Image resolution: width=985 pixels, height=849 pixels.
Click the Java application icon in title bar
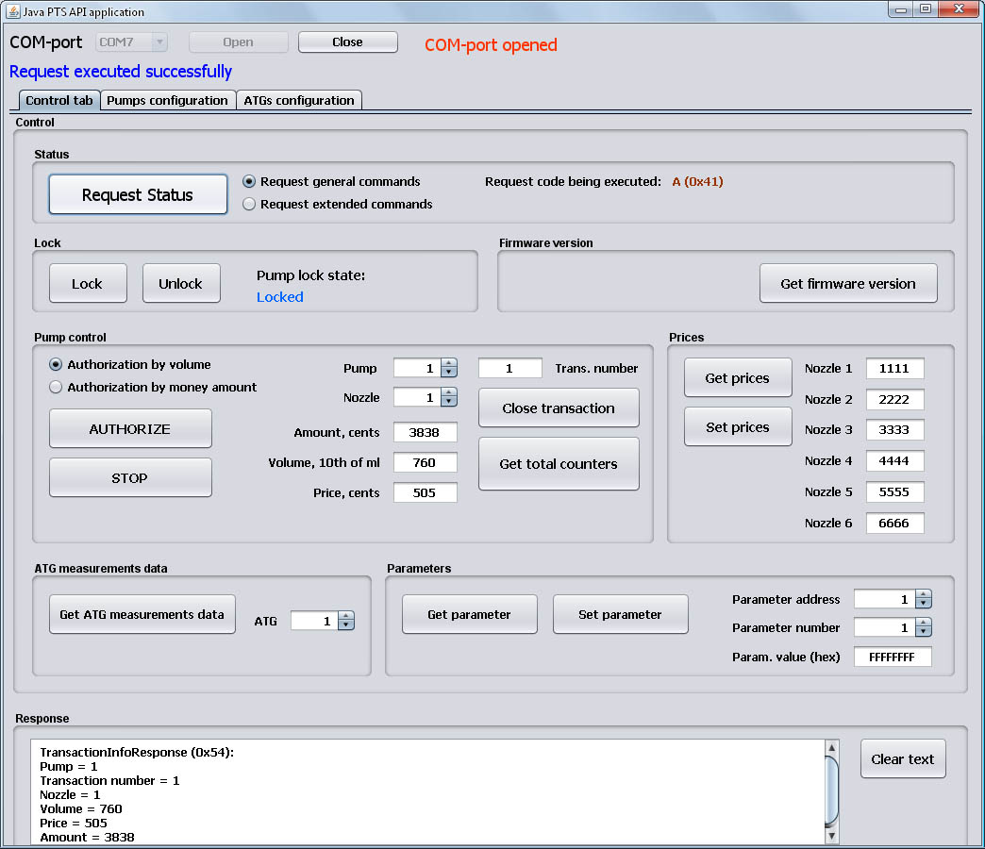coord(13,11)
